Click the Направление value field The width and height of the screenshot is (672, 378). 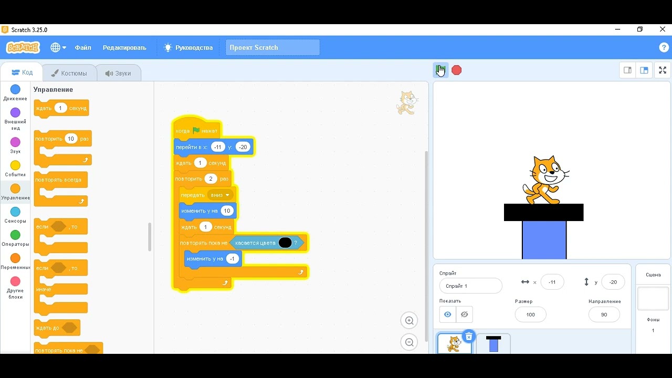604,314
